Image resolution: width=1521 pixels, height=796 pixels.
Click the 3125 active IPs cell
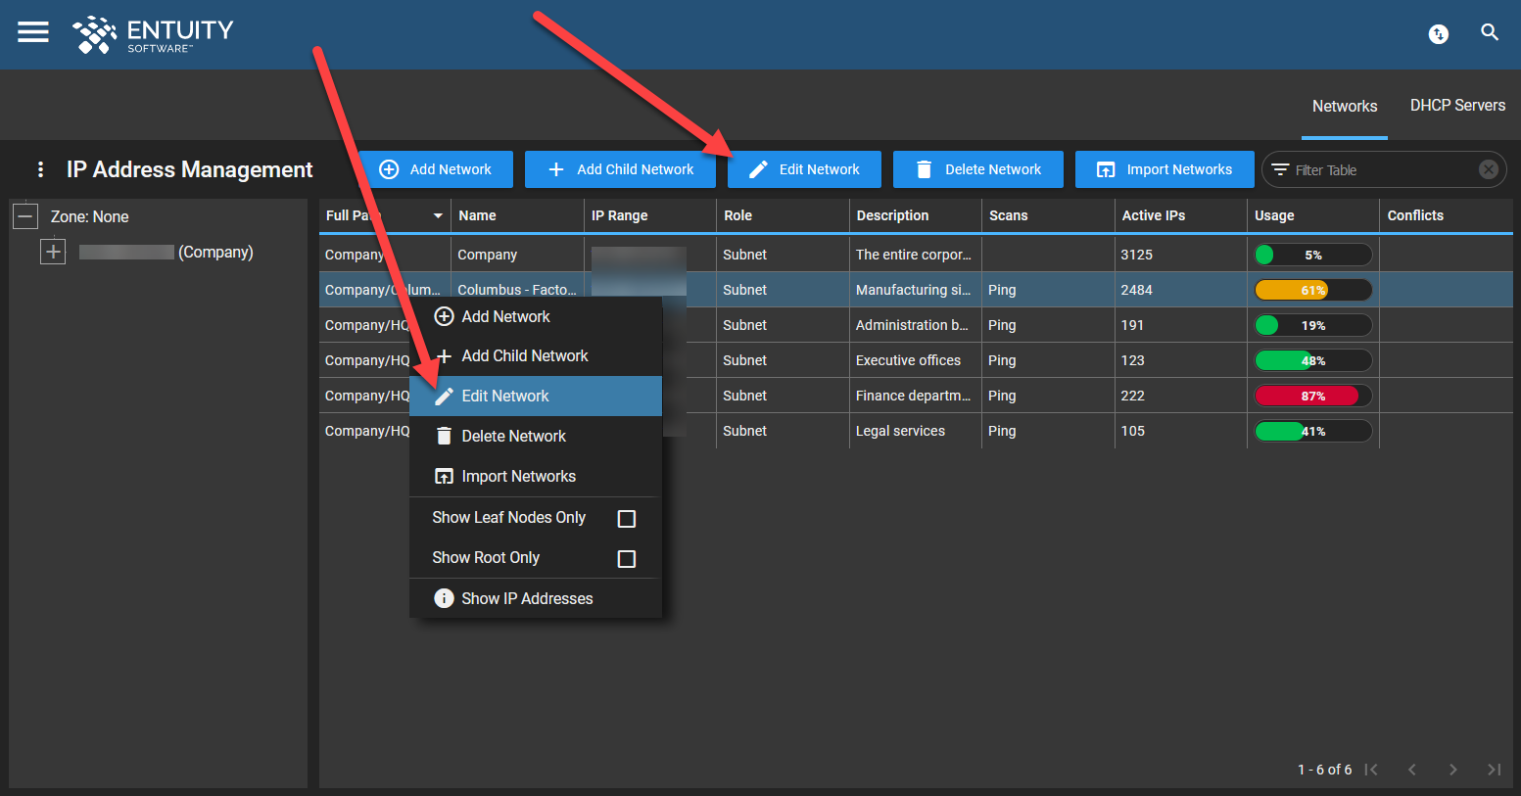[x=1180, y=255]
